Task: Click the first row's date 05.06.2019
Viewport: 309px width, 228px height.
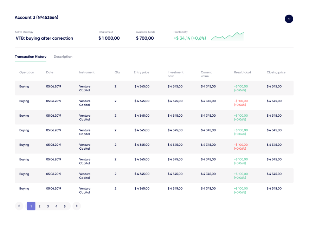Action: tap(53, 86)
